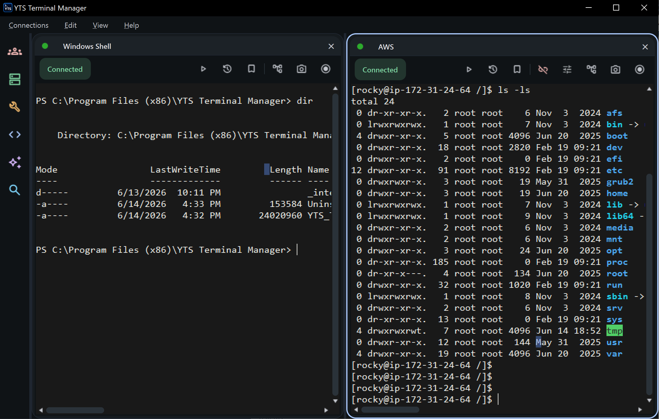Click the up arrow of AWS scrollbar
Viewport: 659px width, 419px height.
click(x=649, y=89)
